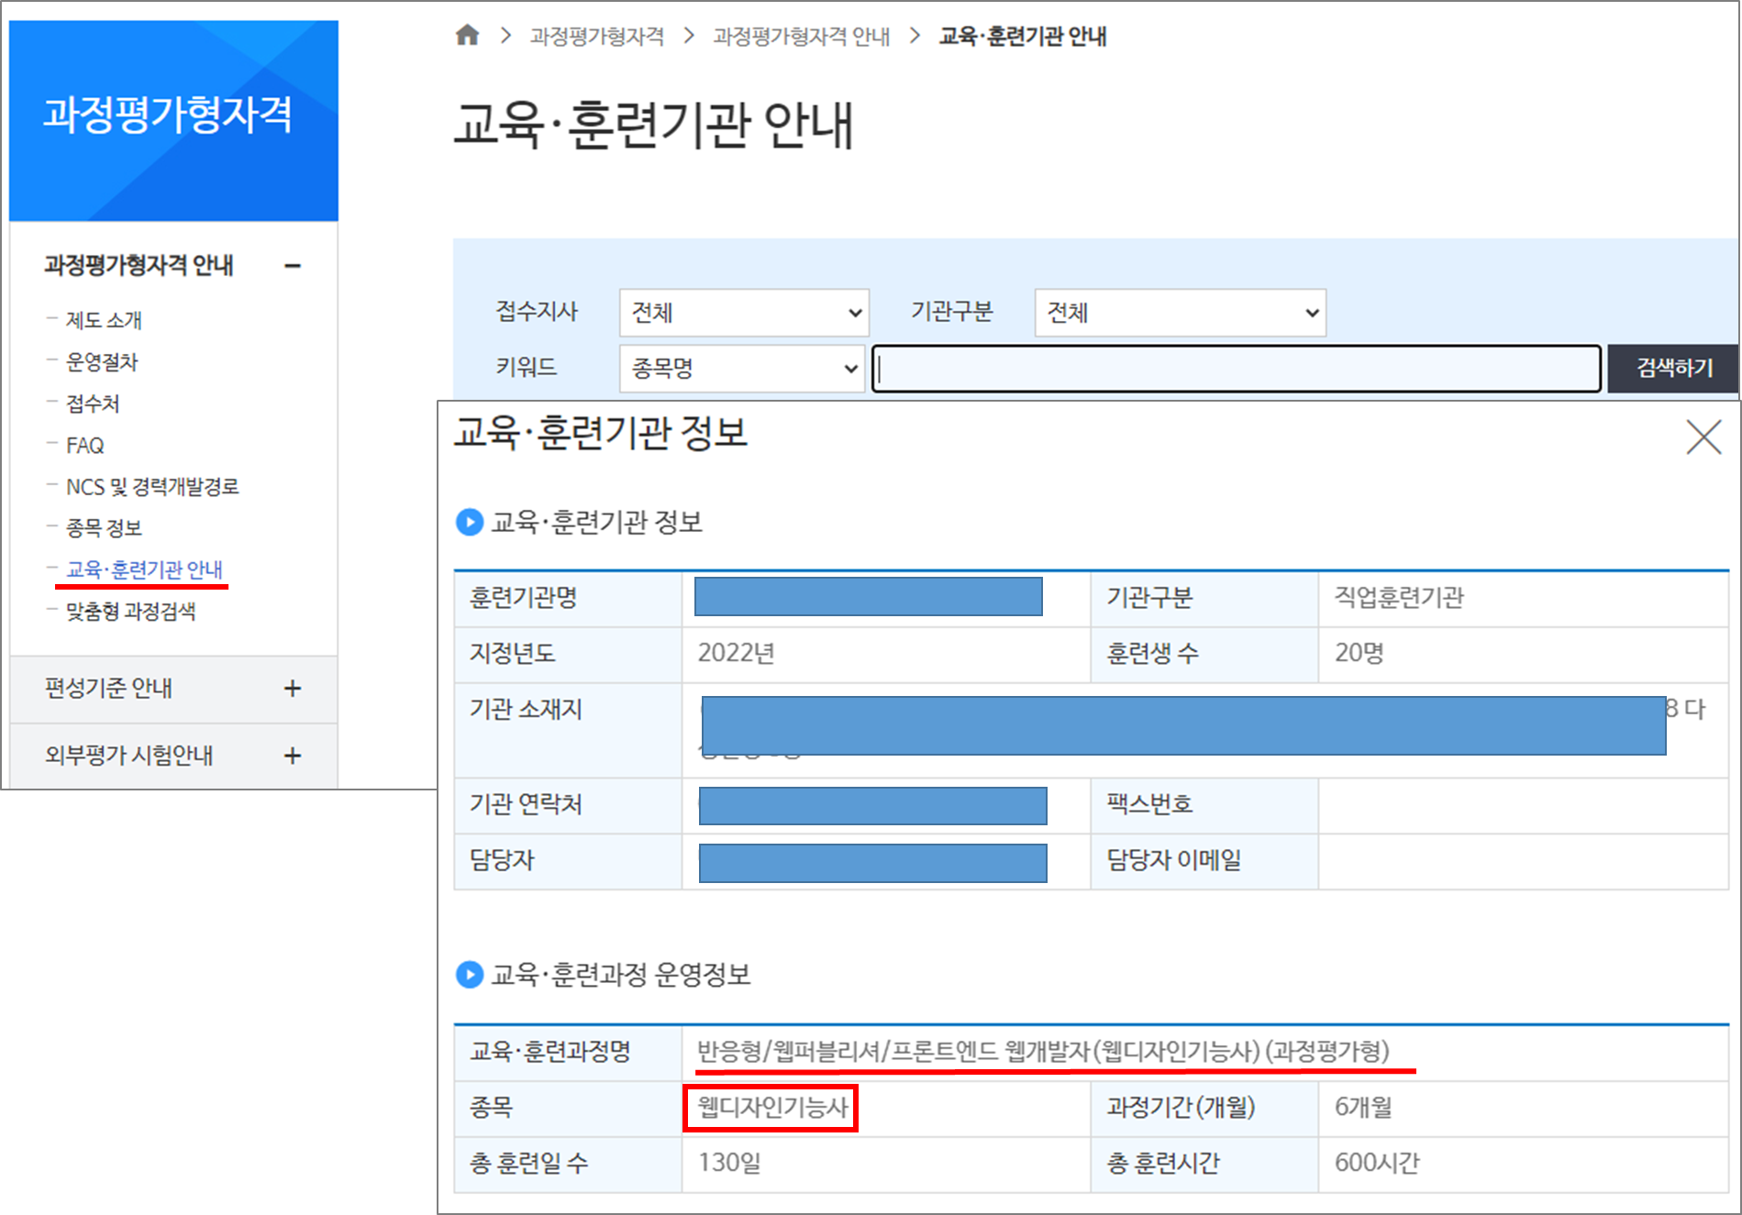Collapse the 과정평가형자격 안내 menu section

pyautogui.click(x=293, y=266)
